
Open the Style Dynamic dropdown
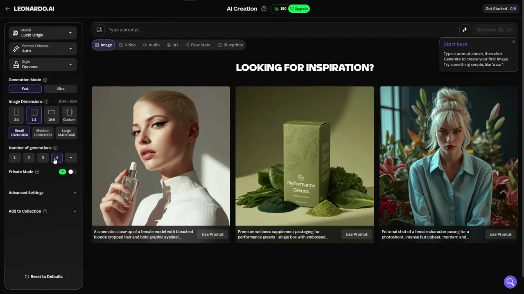pos(43,65)
